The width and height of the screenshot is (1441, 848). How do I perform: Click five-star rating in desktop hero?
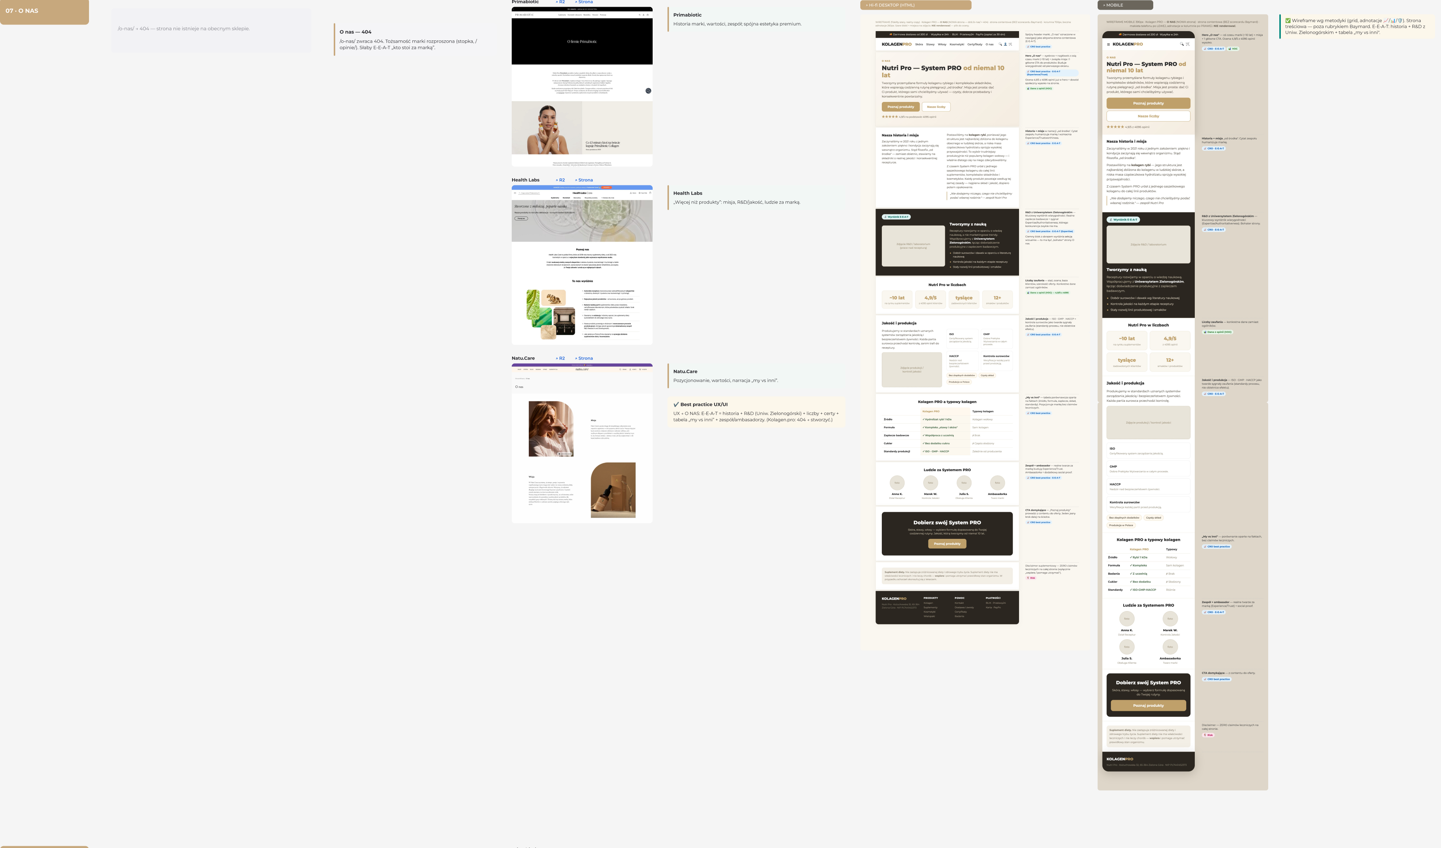tap(890, 117)
